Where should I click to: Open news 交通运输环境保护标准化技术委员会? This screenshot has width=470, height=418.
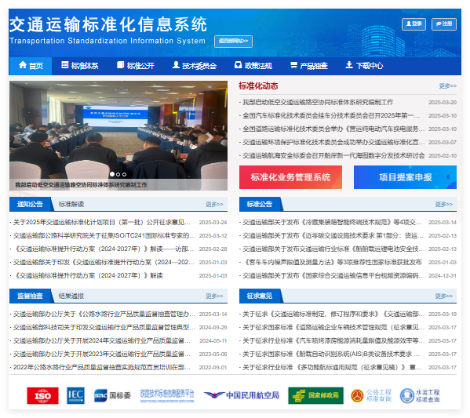pos(333,142)
